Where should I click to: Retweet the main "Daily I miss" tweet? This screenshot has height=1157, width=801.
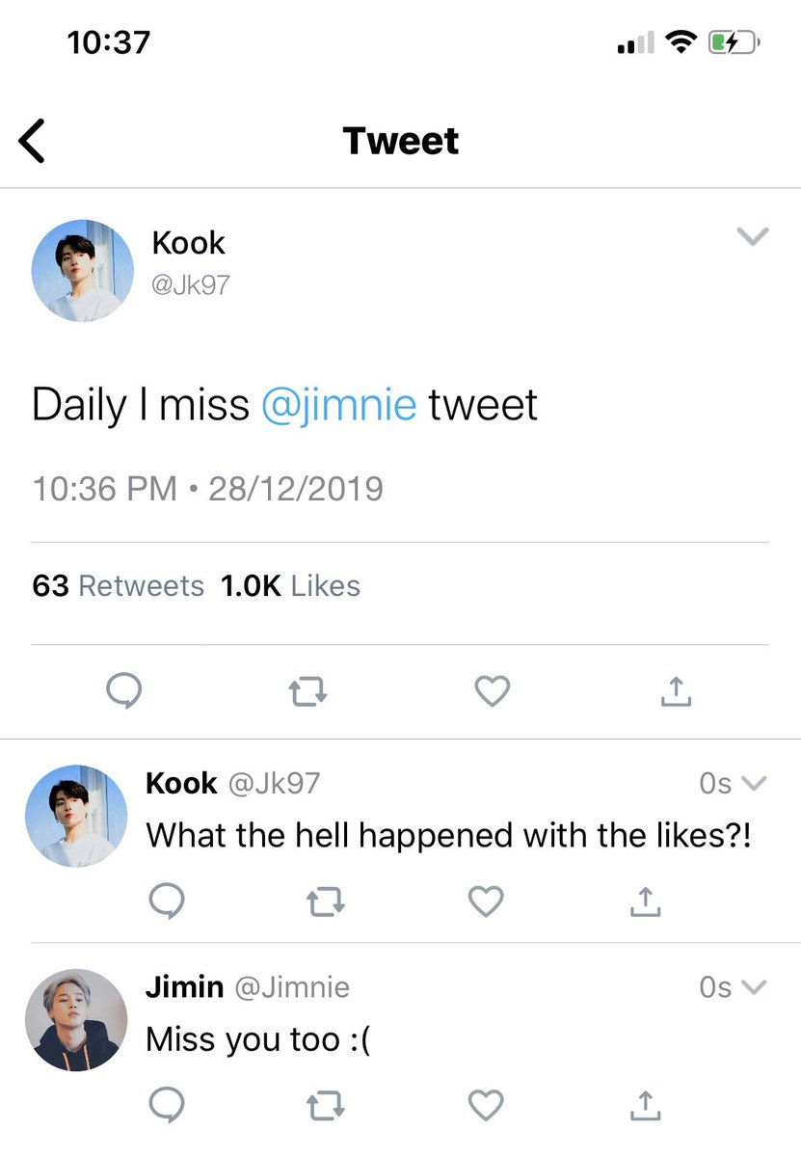[308, 691]
